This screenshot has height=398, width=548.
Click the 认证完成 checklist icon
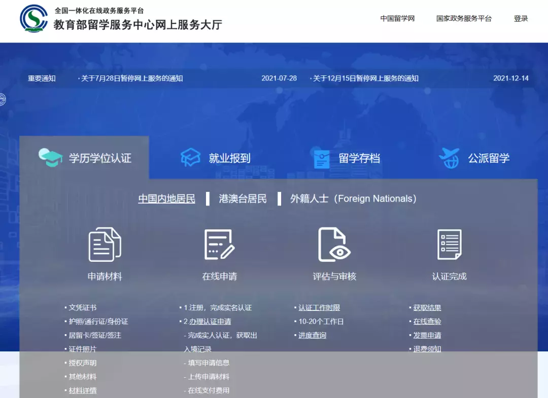pyautogui.click(x=449, y=245)
